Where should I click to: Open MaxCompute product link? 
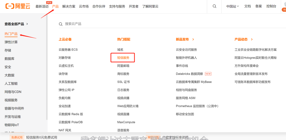pyautogui.click(x=126, y=122)
